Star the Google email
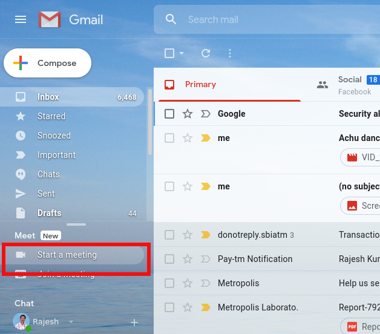Viewport: 380px width, 334px height. [x=188, y=114]
